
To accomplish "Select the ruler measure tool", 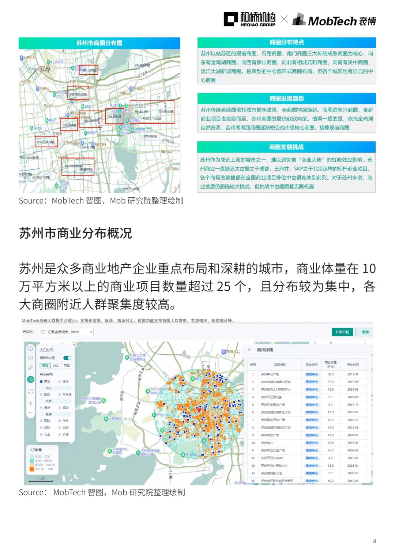I will pos(31,367).
